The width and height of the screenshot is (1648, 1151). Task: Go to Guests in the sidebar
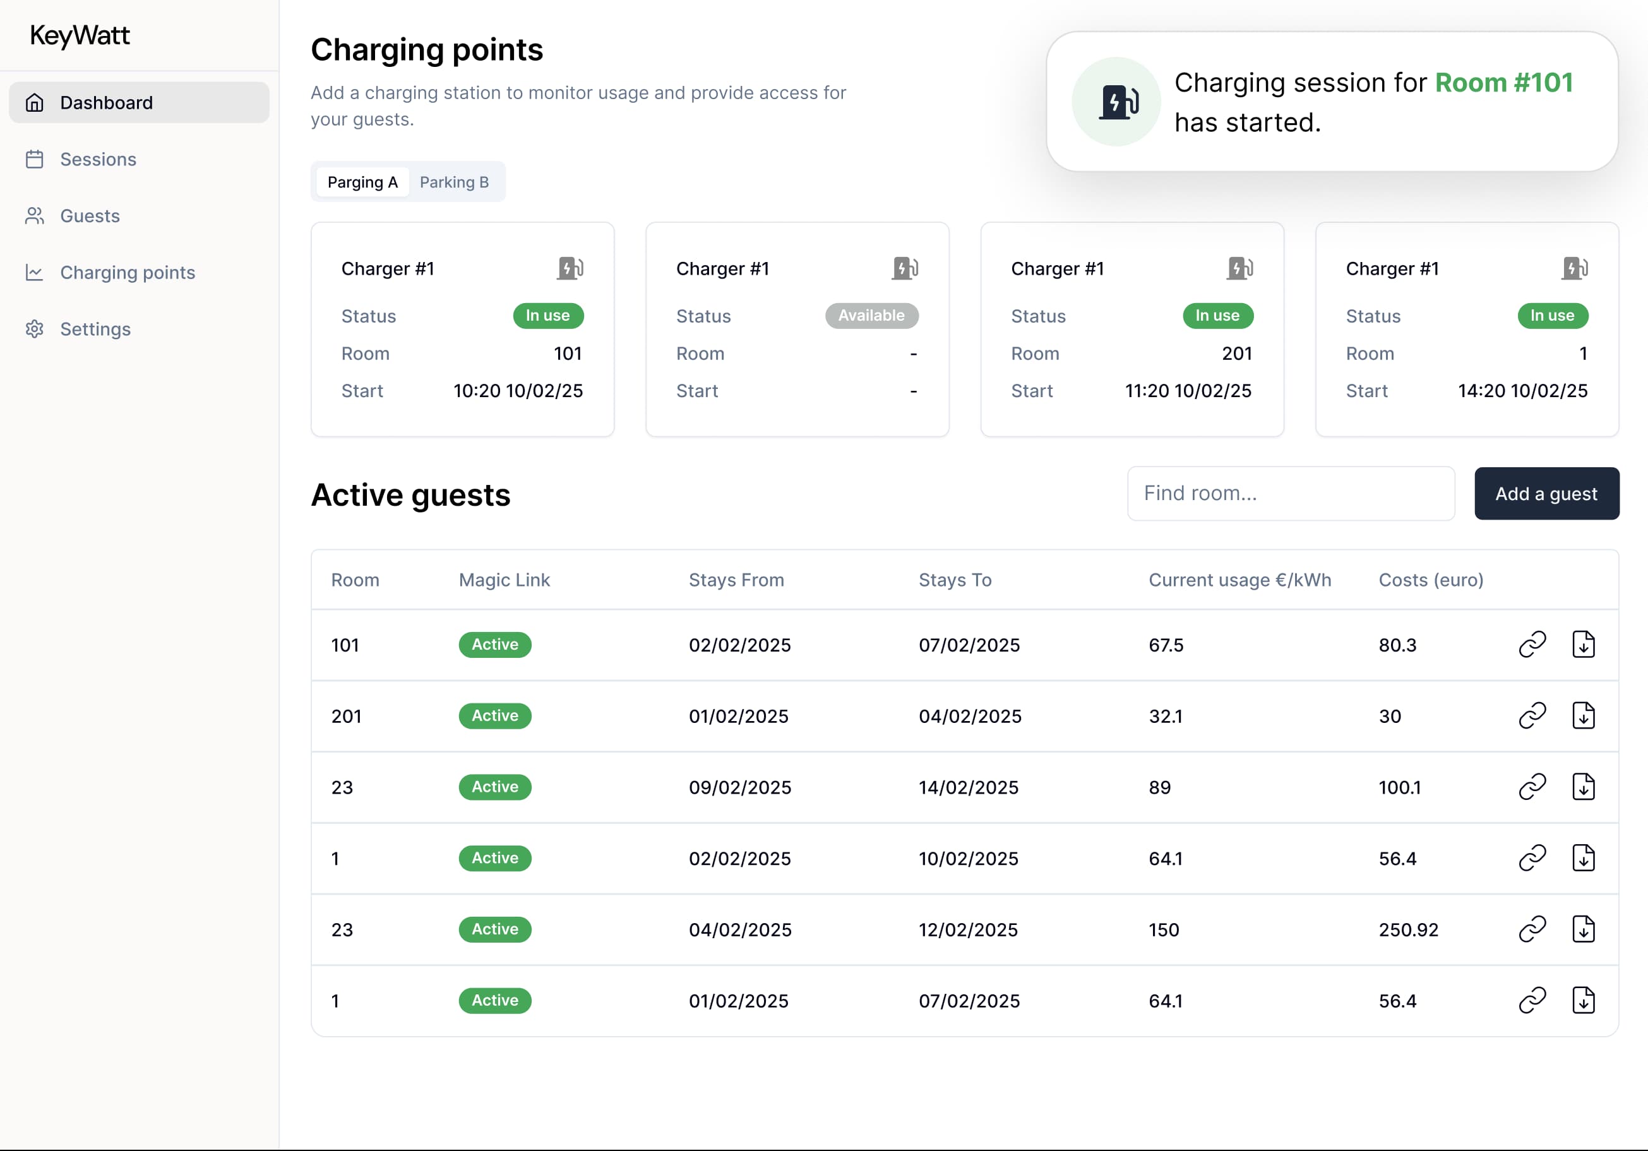click(x=140, y=216)
